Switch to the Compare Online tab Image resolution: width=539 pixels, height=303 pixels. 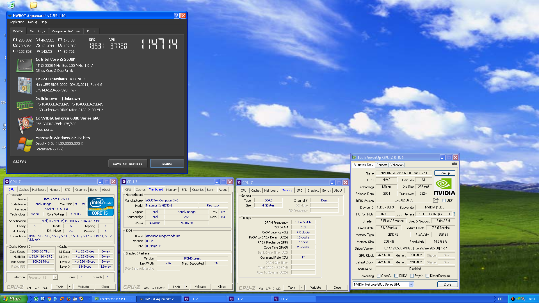(x=66, y=31)
